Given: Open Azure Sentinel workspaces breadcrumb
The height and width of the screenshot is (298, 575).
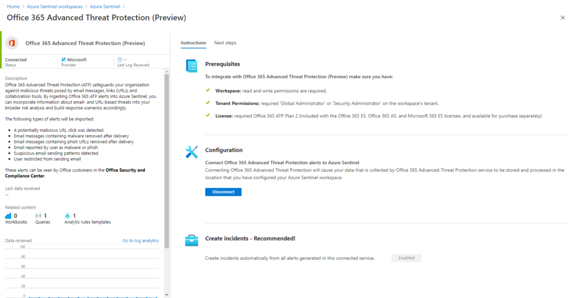Looking at the screenshot, I should pos(54,7).
